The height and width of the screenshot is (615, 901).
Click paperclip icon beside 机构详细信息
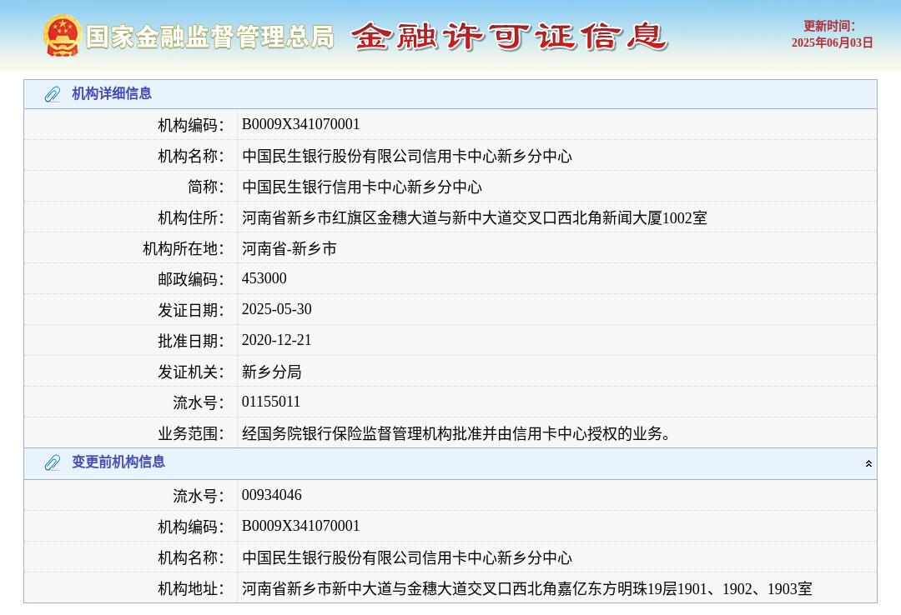[x=53, y=94]
